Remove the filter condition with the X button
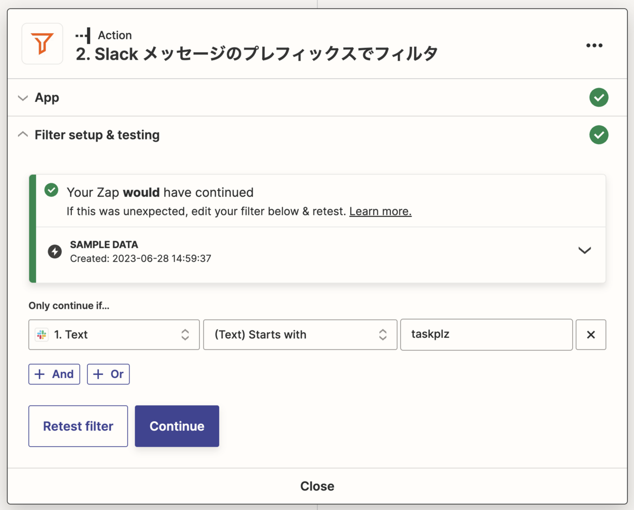634x510 pixels. tap(591, 335)
